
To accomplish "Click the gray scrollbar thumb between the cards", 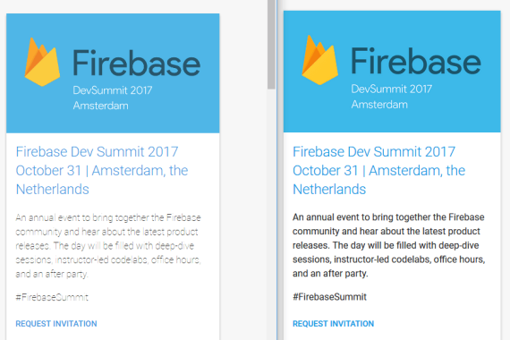I will click(x=271, y=44).
